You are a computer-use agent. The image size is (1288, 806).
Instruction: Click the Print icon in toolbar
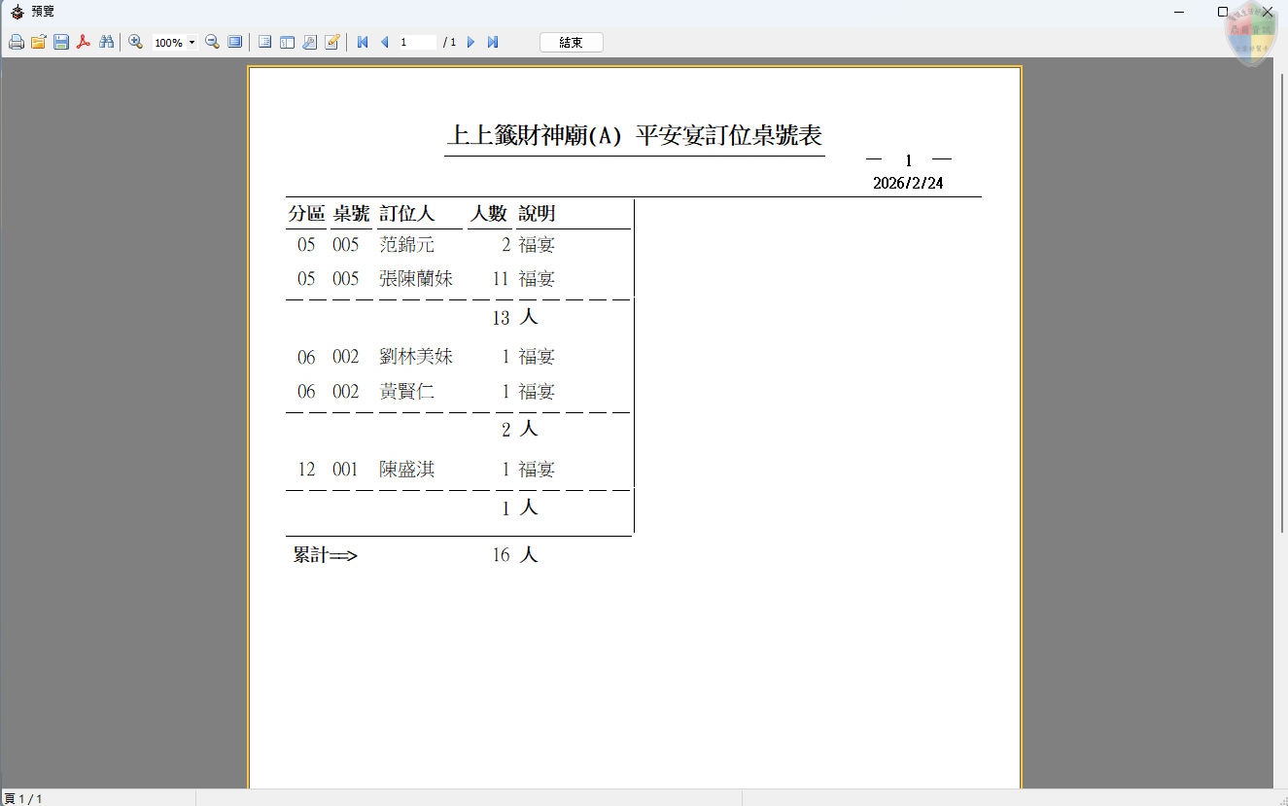pyautogui.click(x=16, y=43)
